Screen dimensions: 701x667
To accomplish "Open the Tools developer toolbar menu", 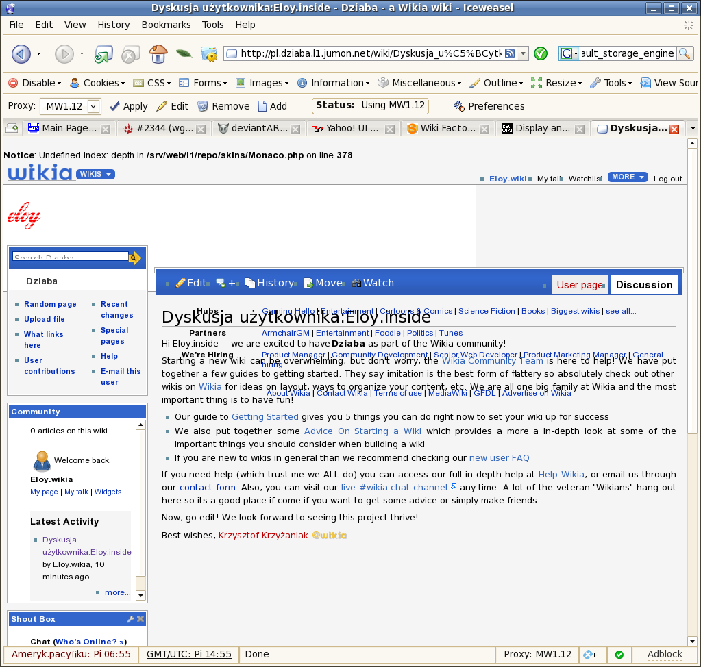I will click(x=611, y=83).
